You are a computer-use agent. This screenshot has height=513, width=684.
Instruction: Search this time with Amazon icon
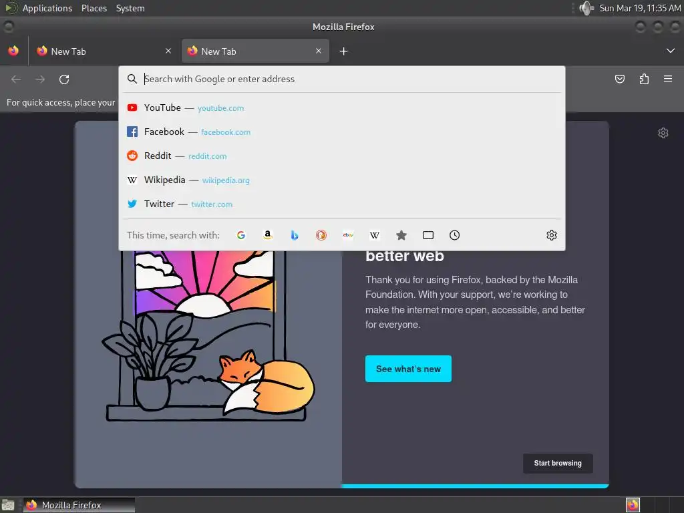coord(268,235)
